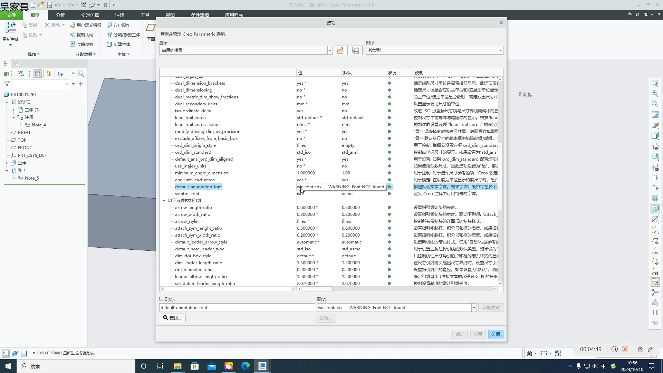Image resolution: width=663 pixels, height=373 pixels.
Task: Click the filter funnel icon in model tree
Action: point(7,84)
